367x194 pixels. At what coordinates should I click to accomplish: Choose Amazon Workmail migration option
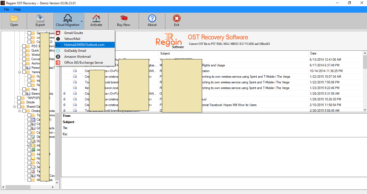point(85,57)
